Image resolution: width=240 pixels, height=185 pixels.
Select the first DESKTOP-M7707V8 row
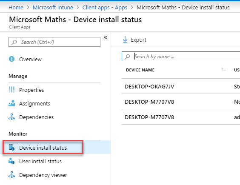[x=181, y=102]
